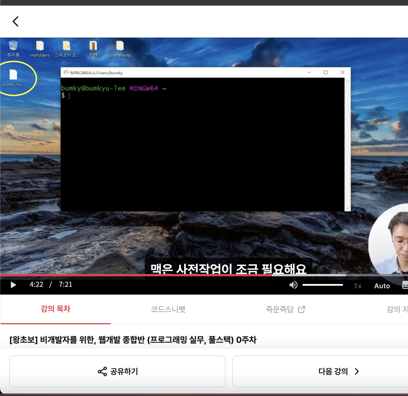Open the Auto video quality menu
This screenshot has height=396, width=408.
pyautogui.click(x=382, y=286)
